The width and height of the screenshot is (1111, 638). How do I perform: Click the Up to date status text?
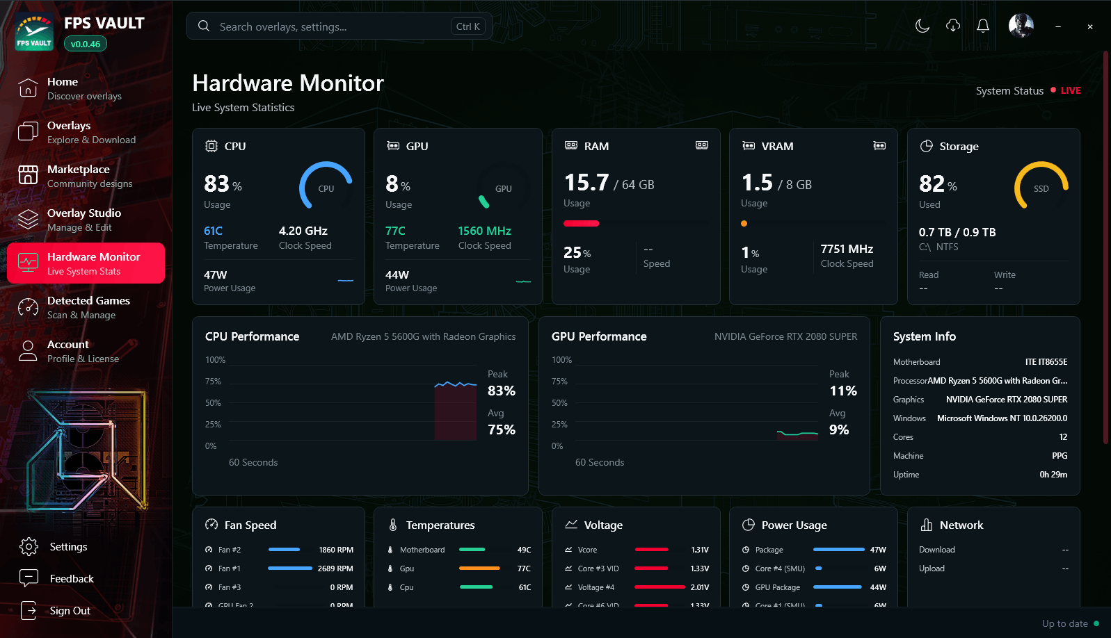tap(1064, 623)
